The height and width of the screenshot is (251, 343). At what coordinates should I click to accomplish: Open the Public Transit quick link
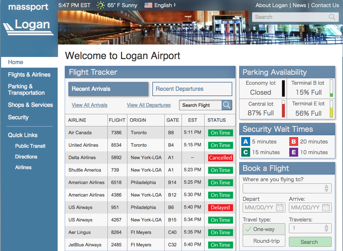(30, 146)
